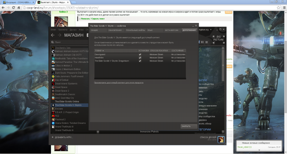This screenshot has height=154, width=287.
Task: Click the magnifier icon in Steam search
Action: (x=52, y=42)
